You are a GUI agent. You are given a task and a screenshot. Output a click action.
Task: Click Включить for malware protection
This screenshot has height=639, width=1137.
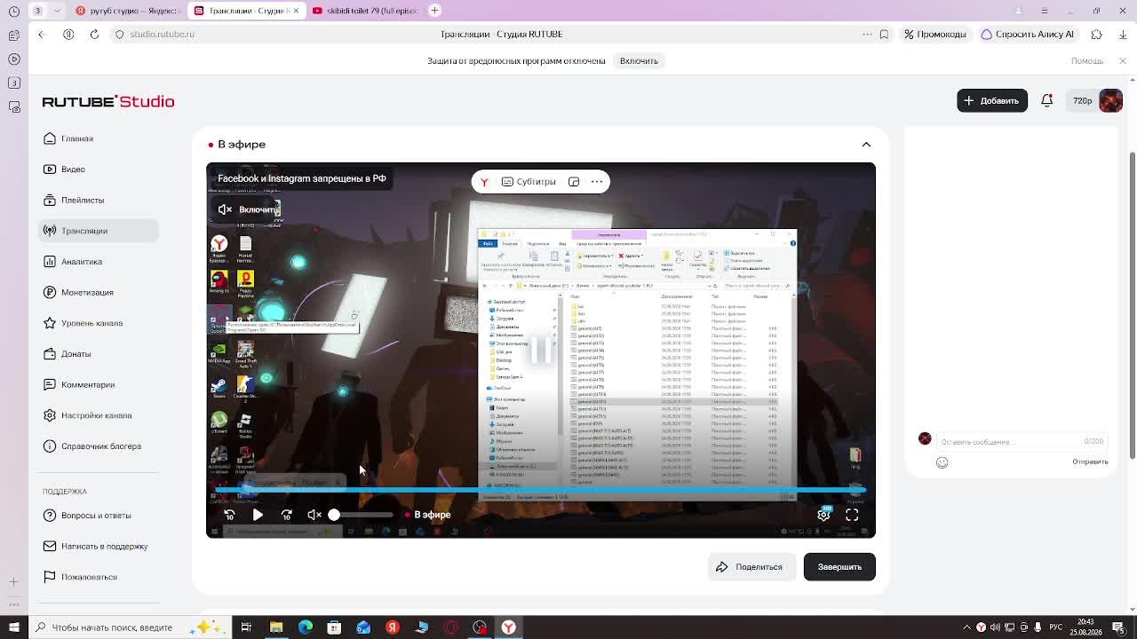click(639, 61)
